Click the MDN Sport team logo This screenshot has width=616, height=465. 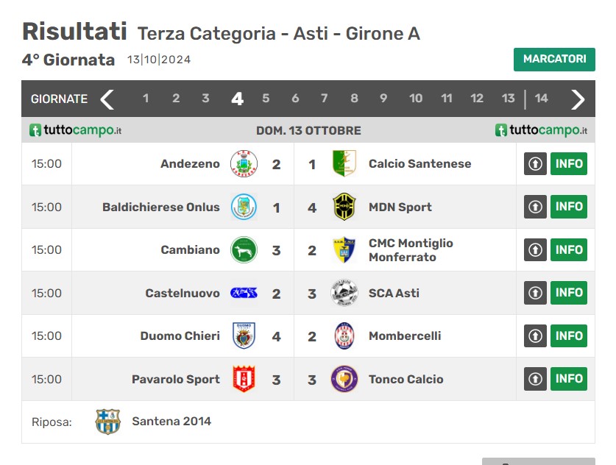point(344,207)
